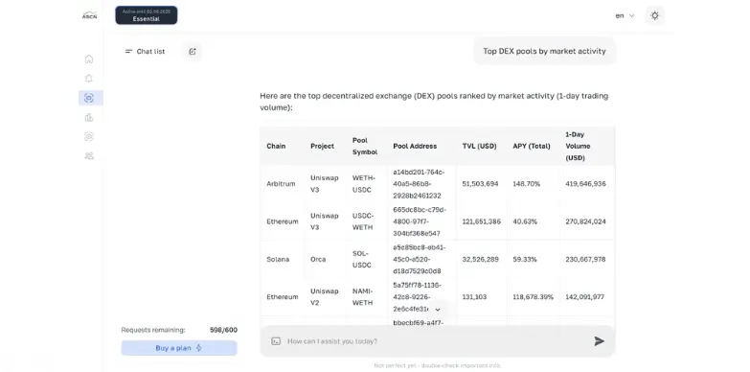Click the APY value 59.33%
Image resolution: width=750 pixels, height=372 pixels.
525,260
